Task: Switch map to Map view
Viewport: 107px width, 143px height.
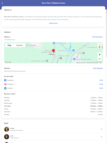Action: (x=9, y=45)
